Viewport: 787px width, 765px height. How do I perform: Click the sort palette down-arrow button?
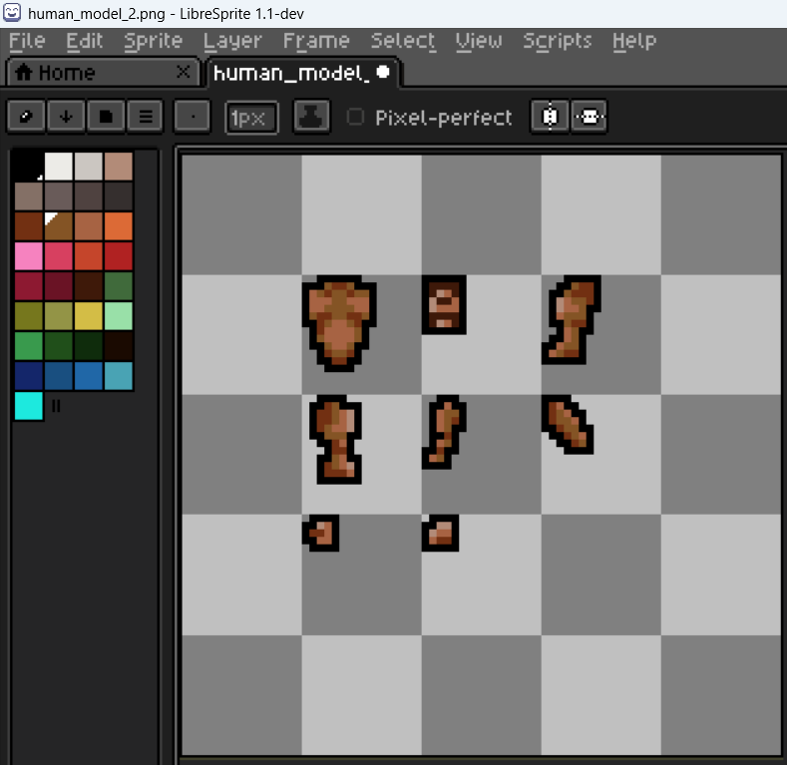click(x=66, y=117)
